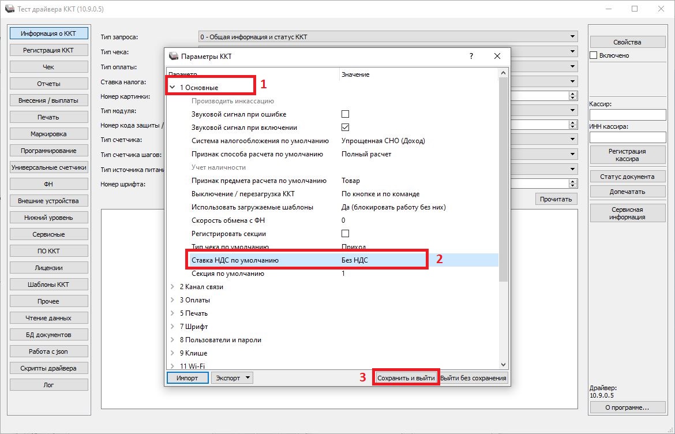
Task: Open the 'Маркировка' sidebar tab
Action: coord(48,134)
